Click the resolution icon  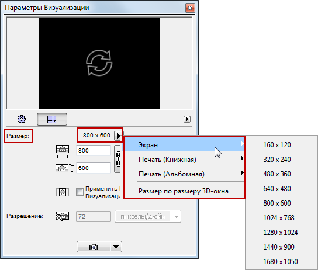63,216
